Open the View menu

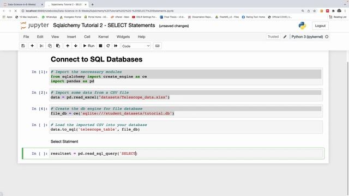pos(55,36)
